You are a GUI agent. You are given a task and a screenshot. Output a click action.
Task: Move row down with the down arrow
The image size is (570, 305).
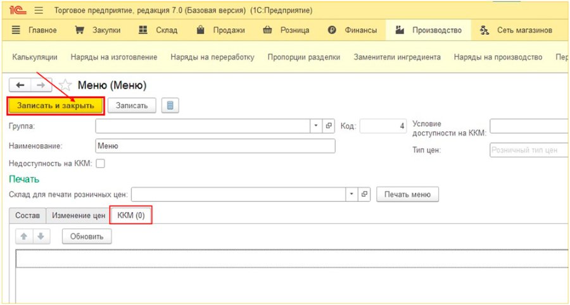coord(41,237)
